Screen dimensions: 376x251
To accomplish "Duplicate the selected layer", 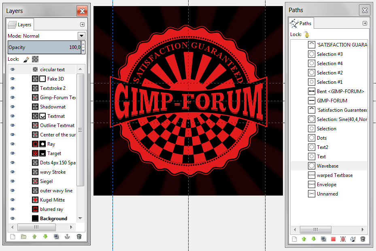I will click(x=56, y=237).
